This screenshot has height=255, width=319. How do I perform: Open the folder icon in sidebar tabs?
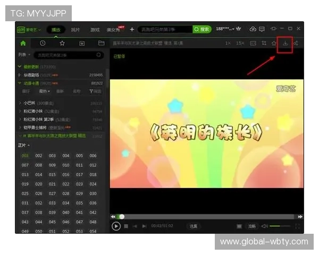point(101,43)
